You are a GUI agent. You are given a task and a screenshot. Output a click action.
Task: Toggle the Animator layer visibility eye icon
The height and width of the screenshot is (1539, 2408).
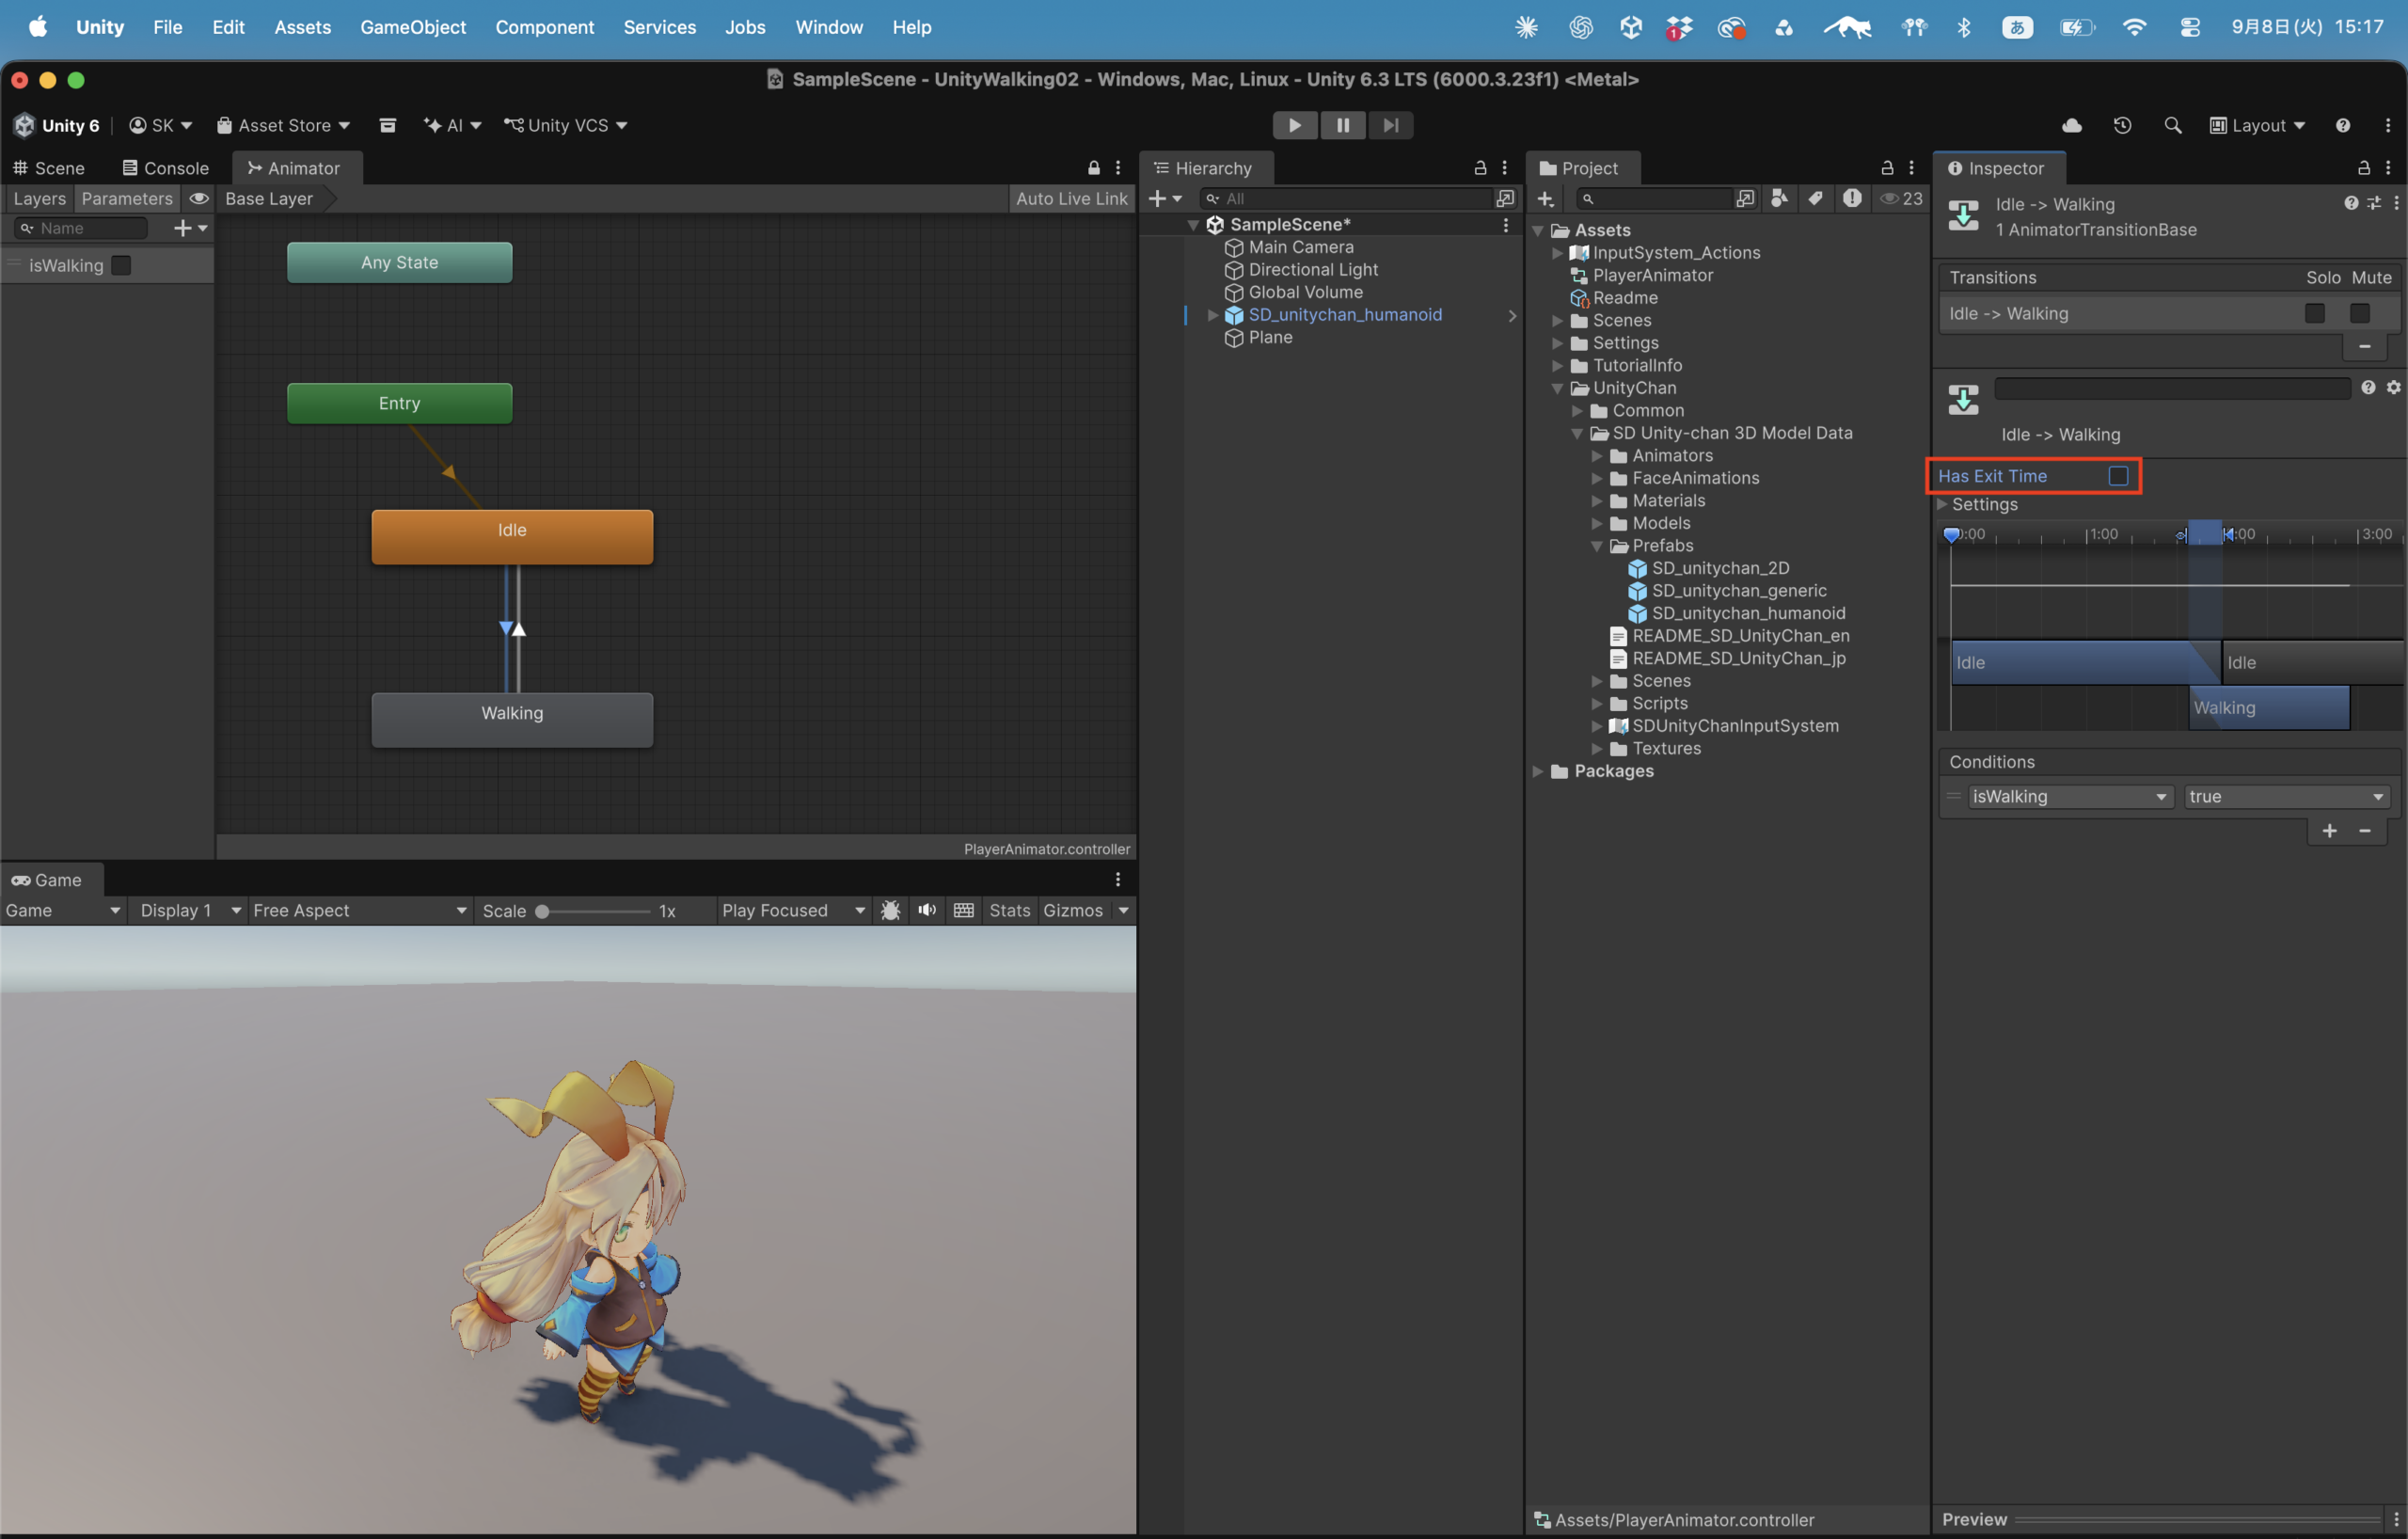tap(199, 198)
